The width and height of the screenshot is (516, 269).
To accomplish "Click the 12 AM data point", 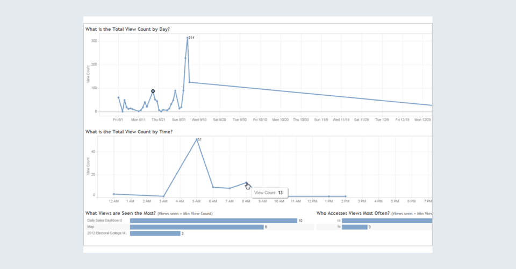I will (x=114, y=194).
